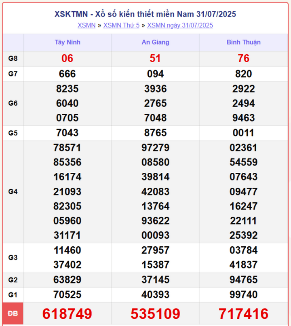Click the Tây Ninh column header
The height and width of the screenshot is (326, 291).
coord(67,42)
